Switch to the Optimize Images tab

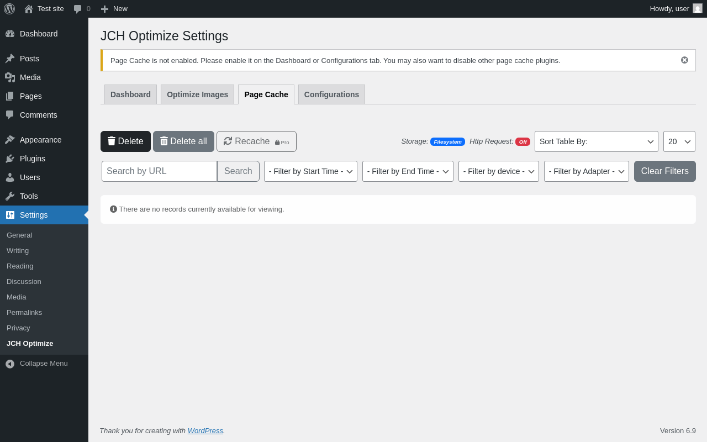(197, 94)
